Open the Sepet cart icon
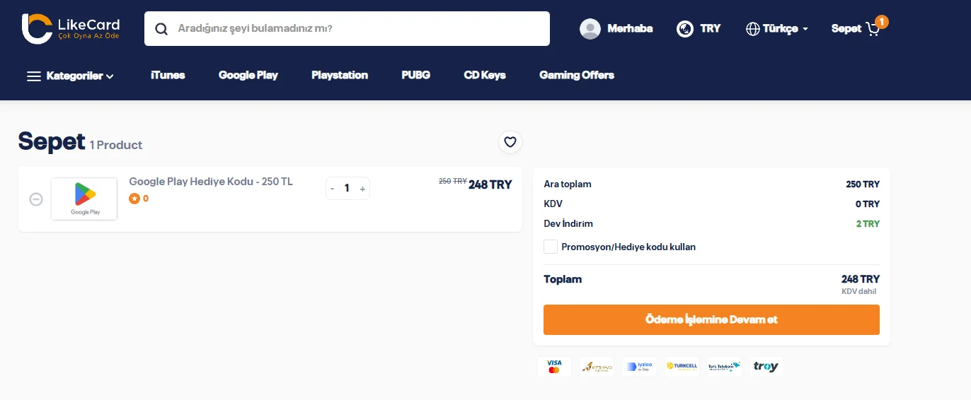The image size is (971, 400). (x=873, y=30)
